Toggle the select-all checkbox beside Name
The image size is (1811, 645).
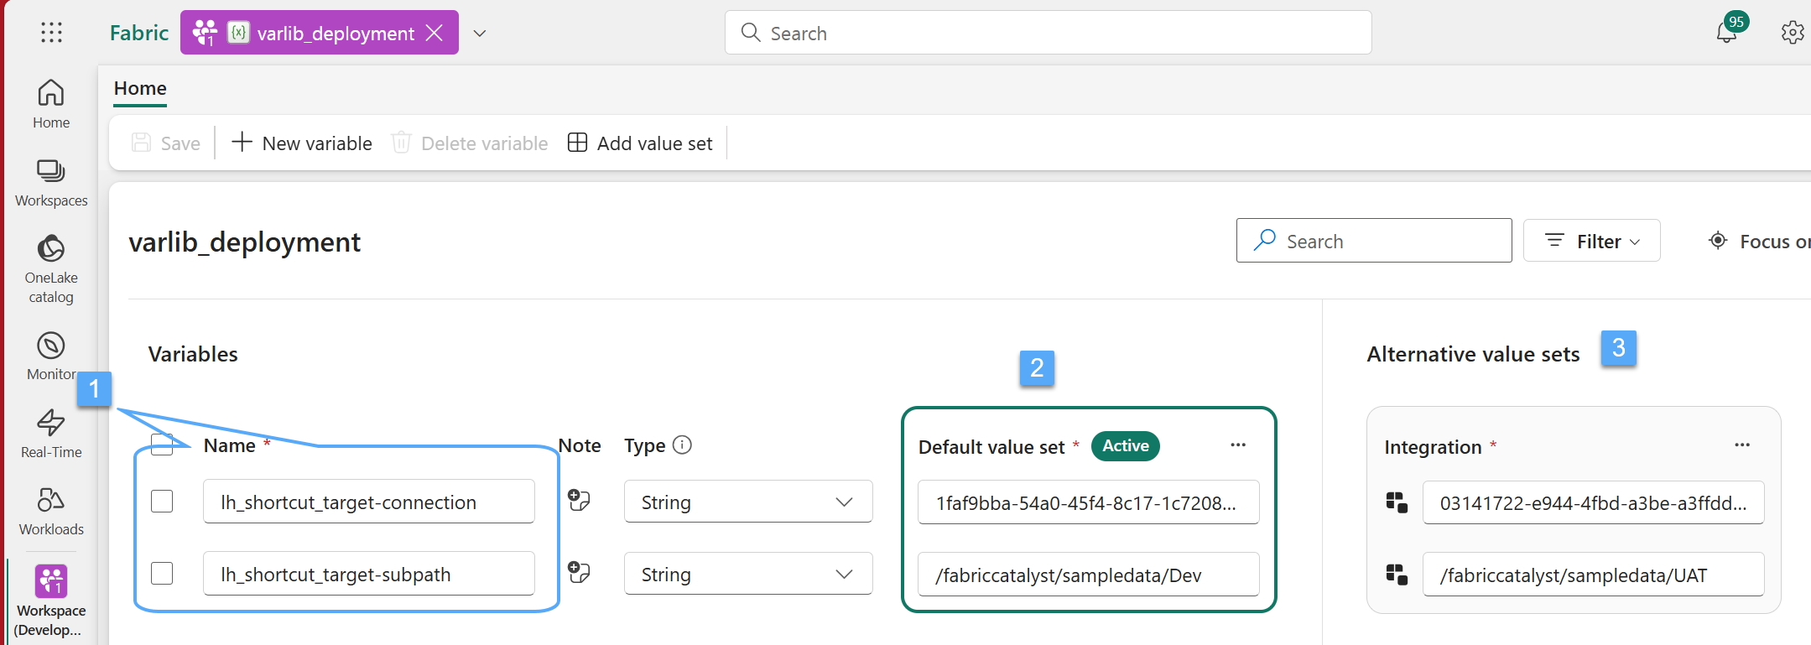coord(162,445)
